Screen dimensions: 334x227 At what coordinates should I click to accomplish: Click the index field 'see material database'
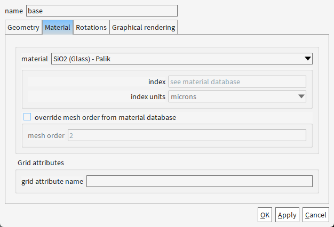click(237, 82)
